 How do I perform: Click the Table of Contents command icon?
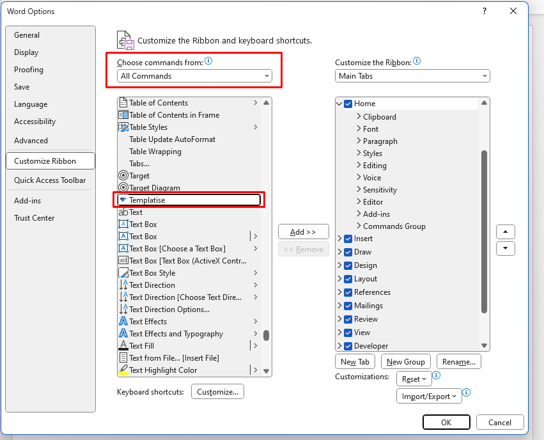pos(123,103)
